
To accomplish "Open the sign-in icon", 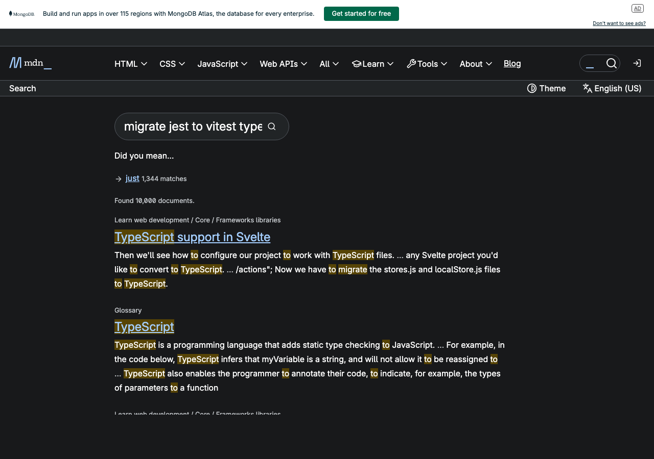I will coord(637,63).
